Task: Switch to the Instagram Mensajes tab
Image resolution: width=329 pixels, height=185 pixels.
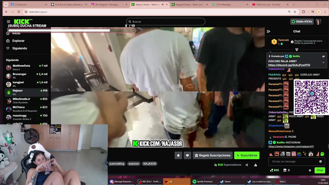Action: [x=109, y=4]
